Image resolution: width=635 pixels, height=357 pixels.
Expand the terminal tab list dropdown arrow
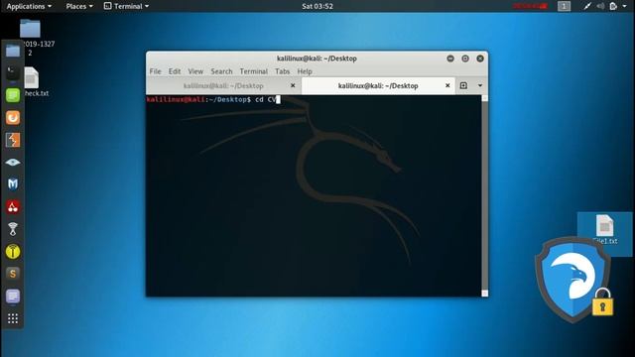tap(480, 85)
